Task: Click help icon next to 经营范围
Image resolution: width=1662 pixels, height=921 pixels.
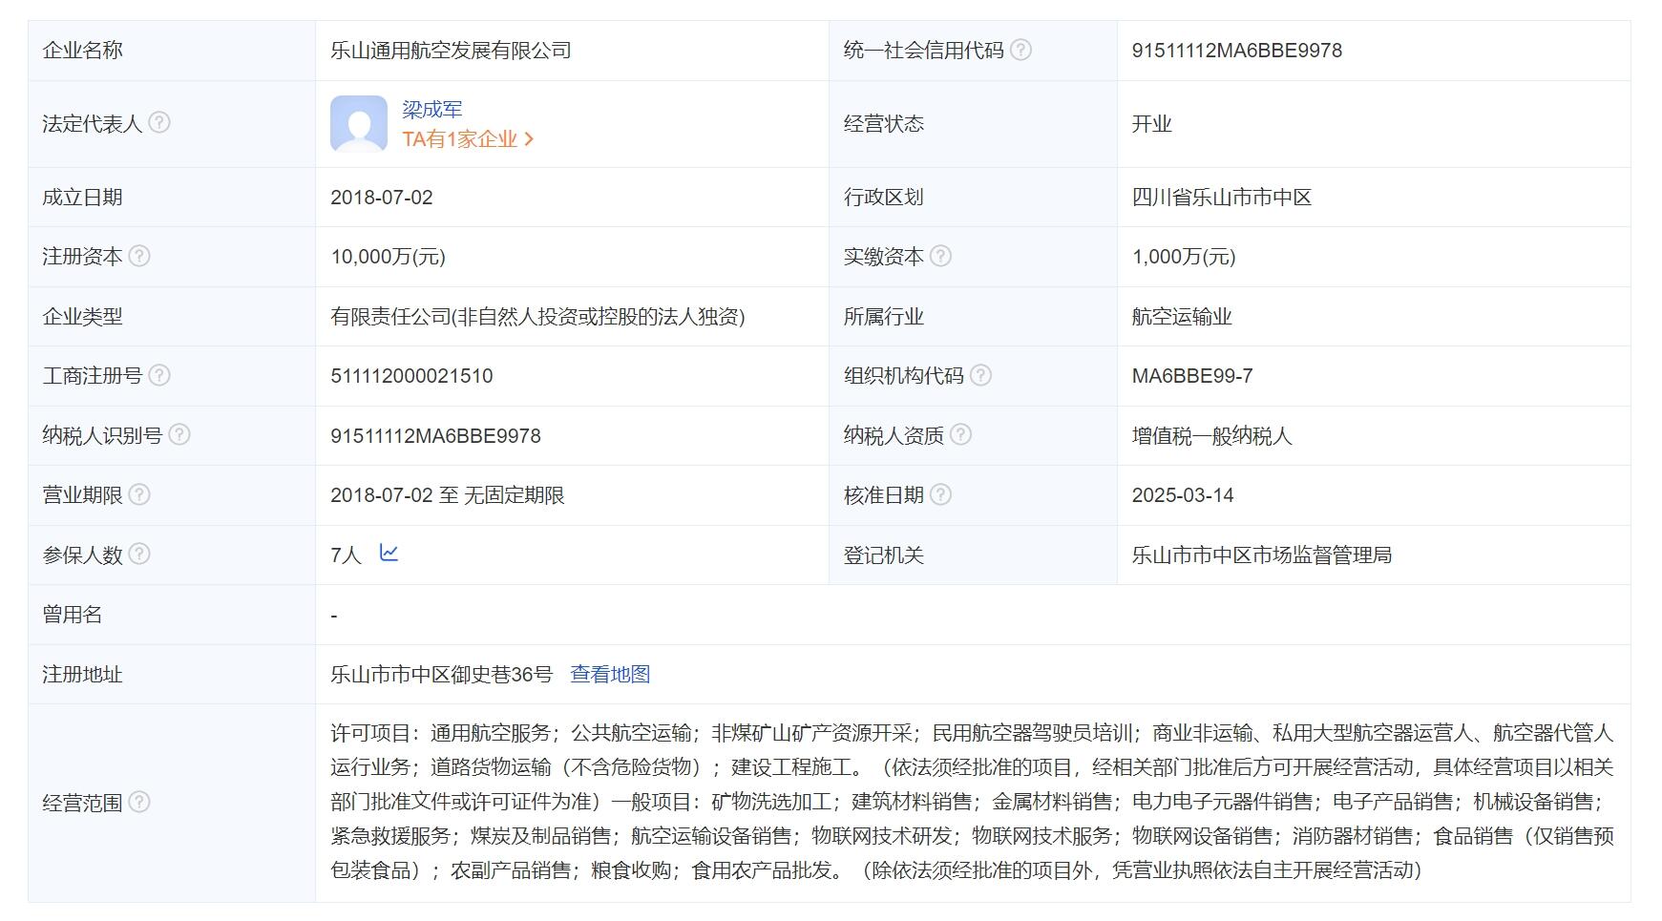Action: [x=139, y=802]
